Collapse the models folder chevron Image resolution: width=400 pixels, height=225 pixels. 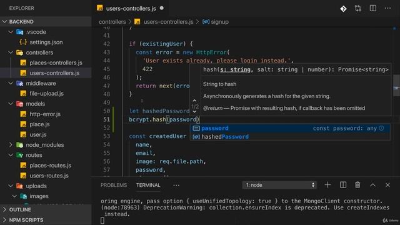(11, 104)
